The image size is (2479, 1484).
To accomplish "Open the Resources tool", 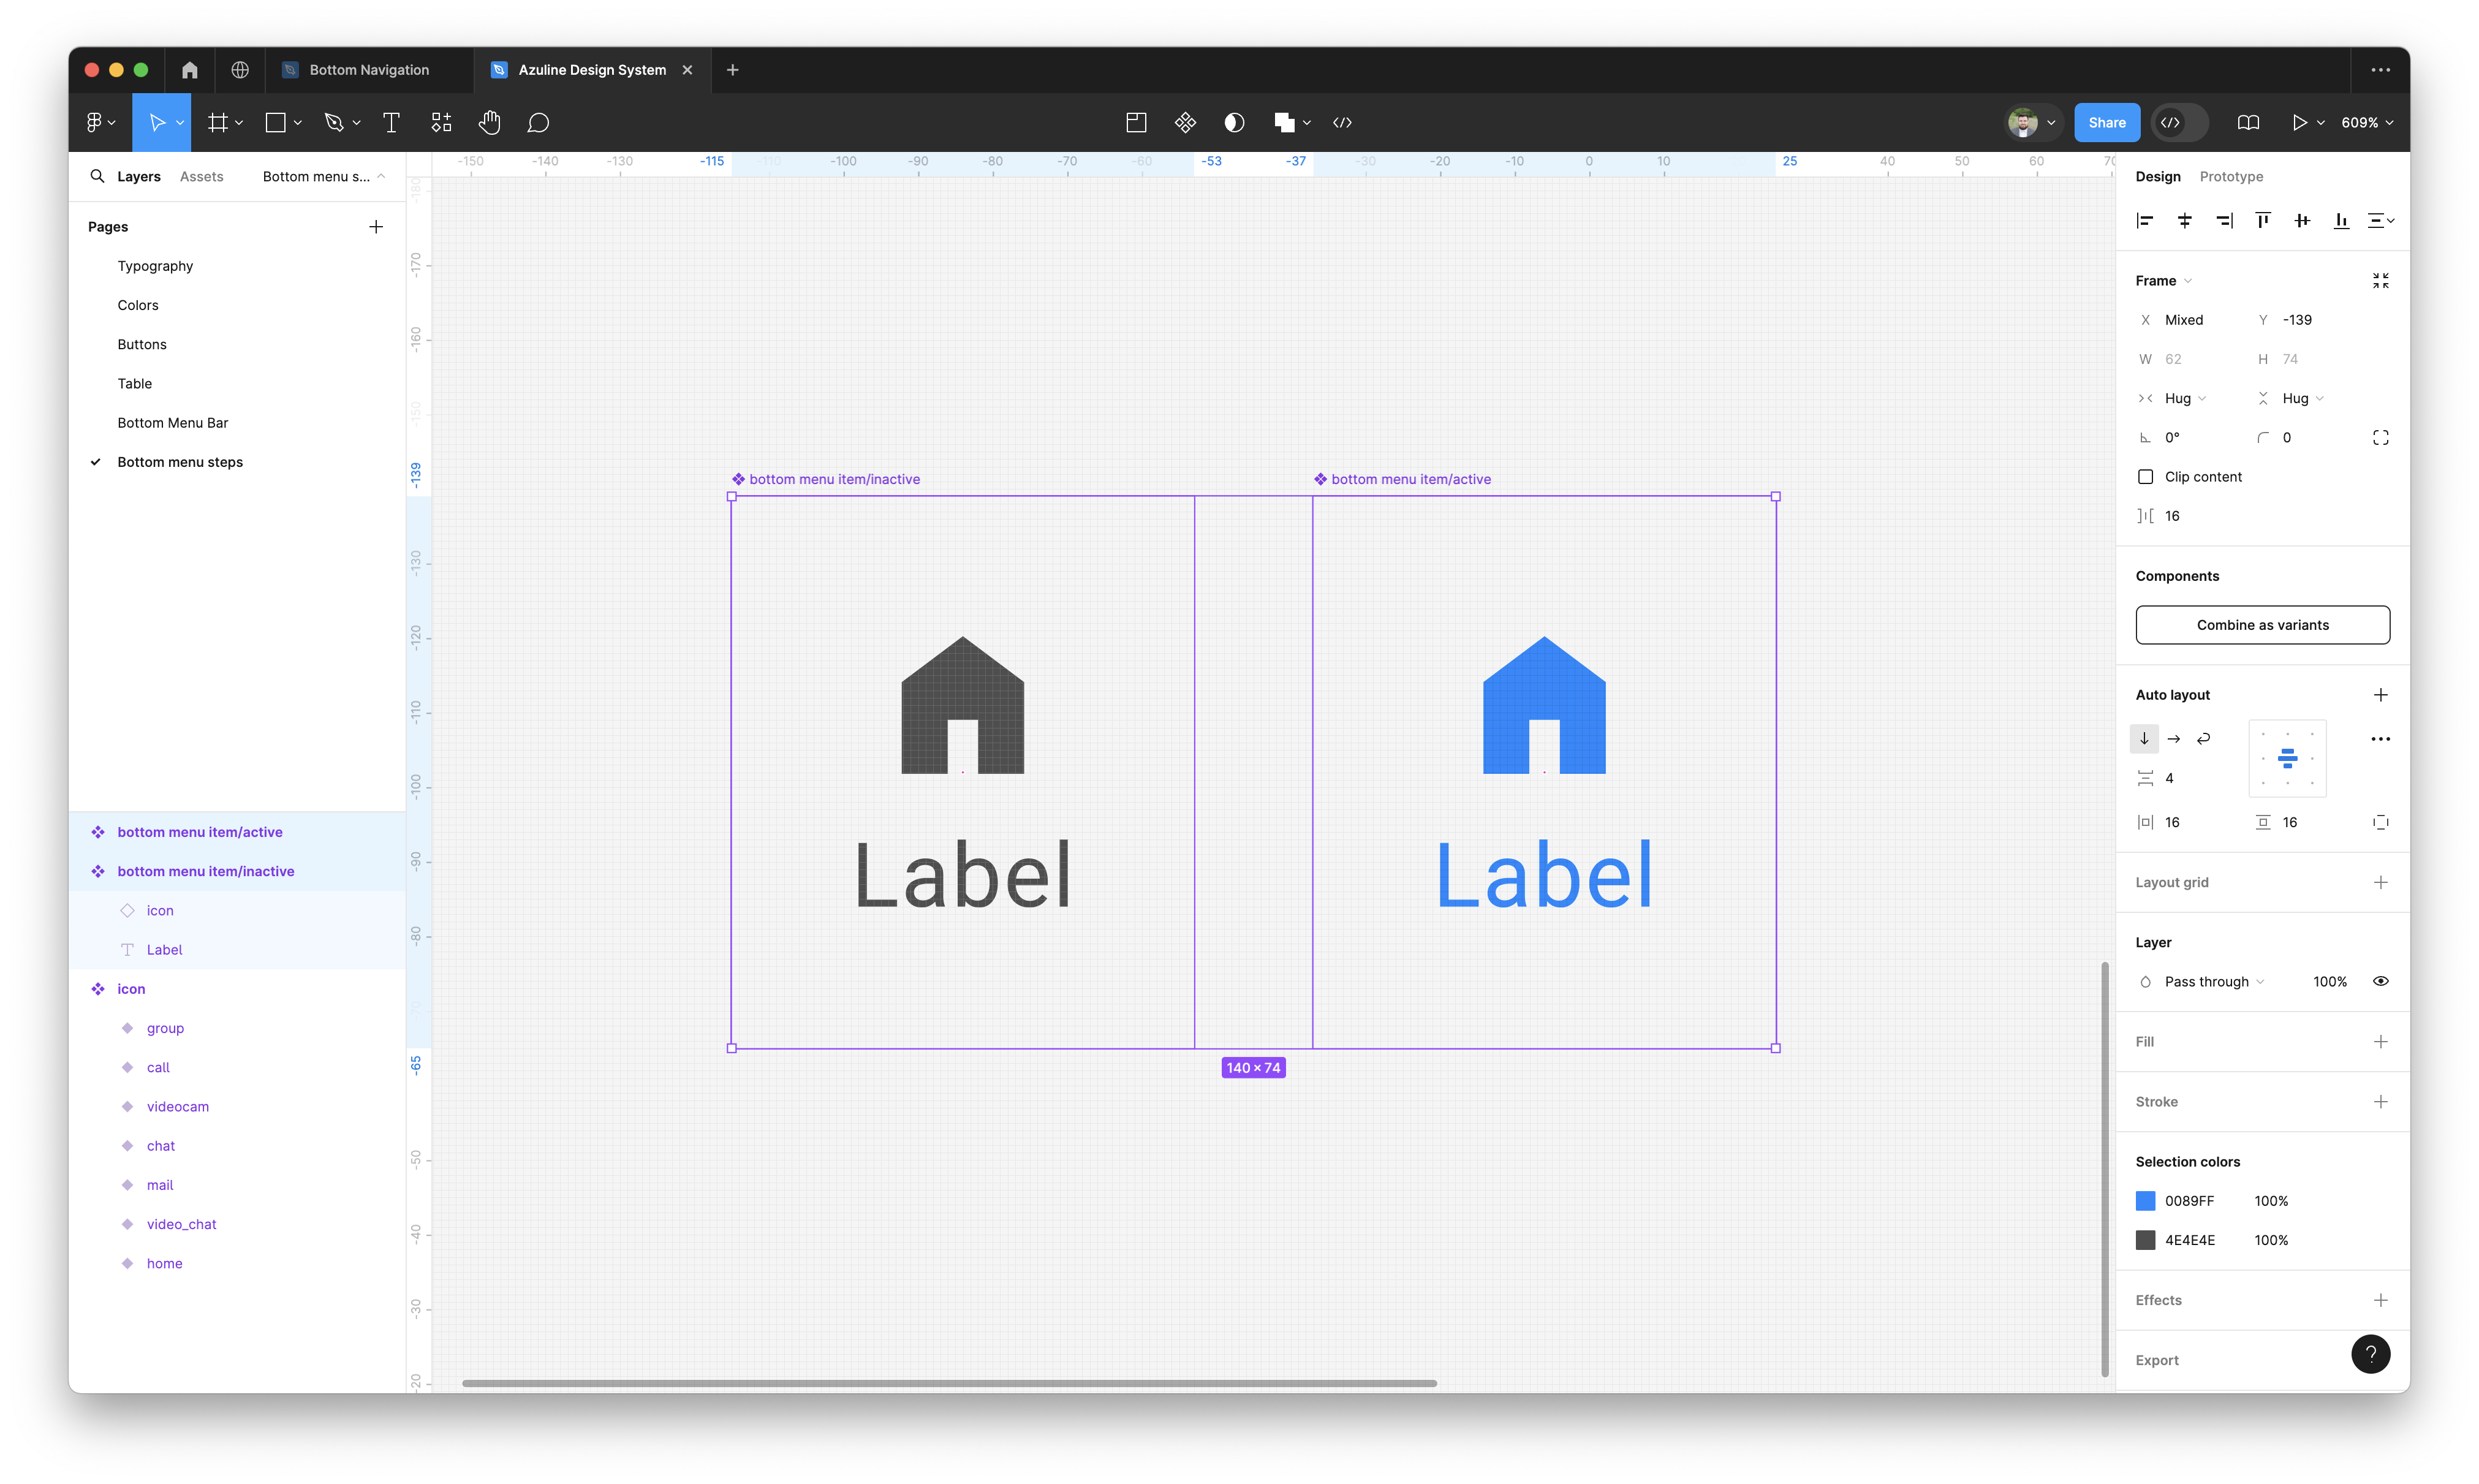I will pos(441,122).
